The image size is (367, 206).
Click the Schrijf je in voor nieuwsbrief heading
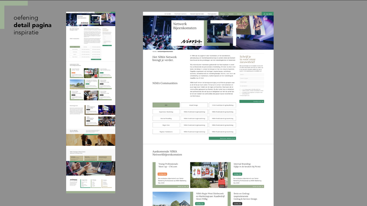coord(247,59)
